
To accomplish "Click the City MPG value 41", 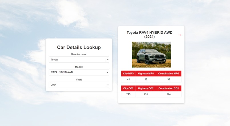I will click(128, 80).
